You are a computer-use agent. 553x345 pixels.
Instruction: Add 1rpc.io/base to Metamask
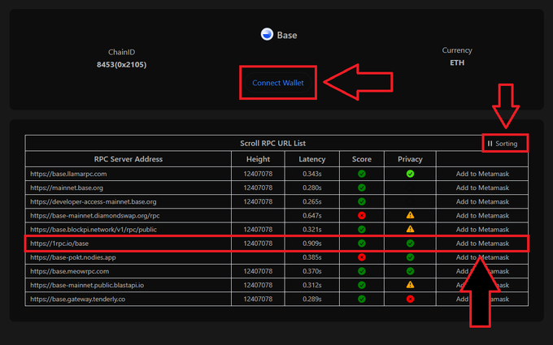tap(482, 244)
